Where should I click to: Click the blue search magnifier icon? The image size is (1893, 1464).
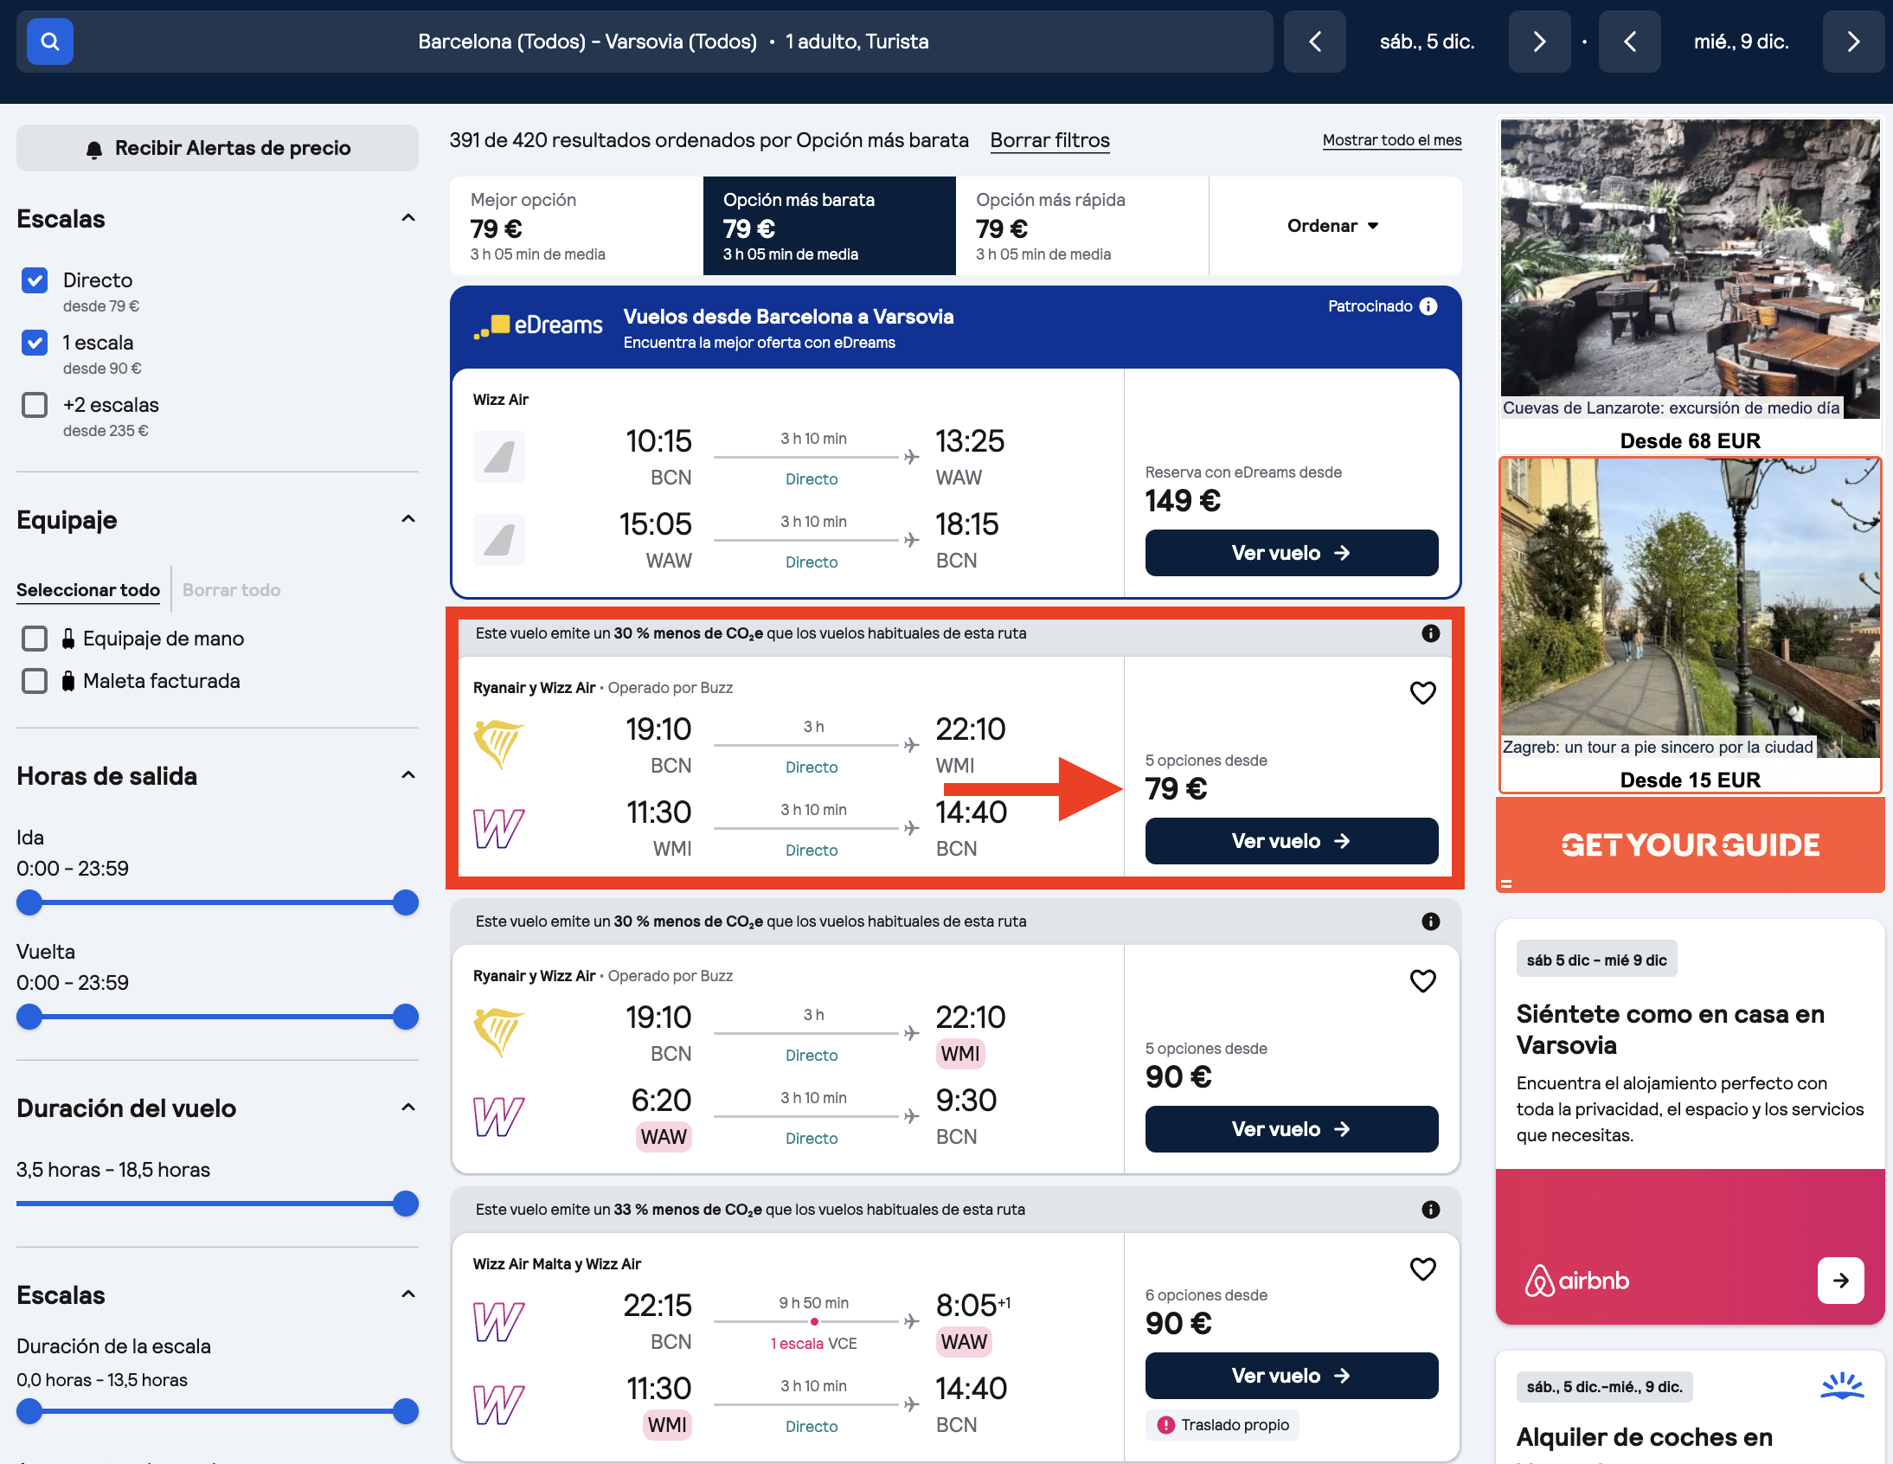[x=49, y=41]
